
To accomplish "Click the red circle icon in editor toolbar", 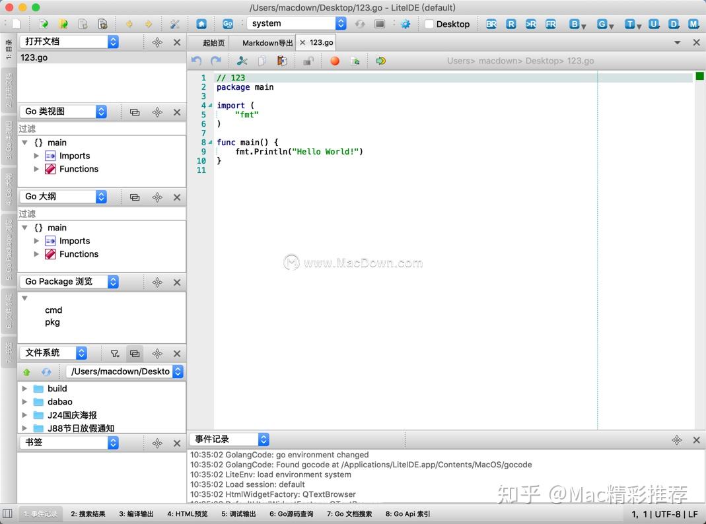I will 335,61.
